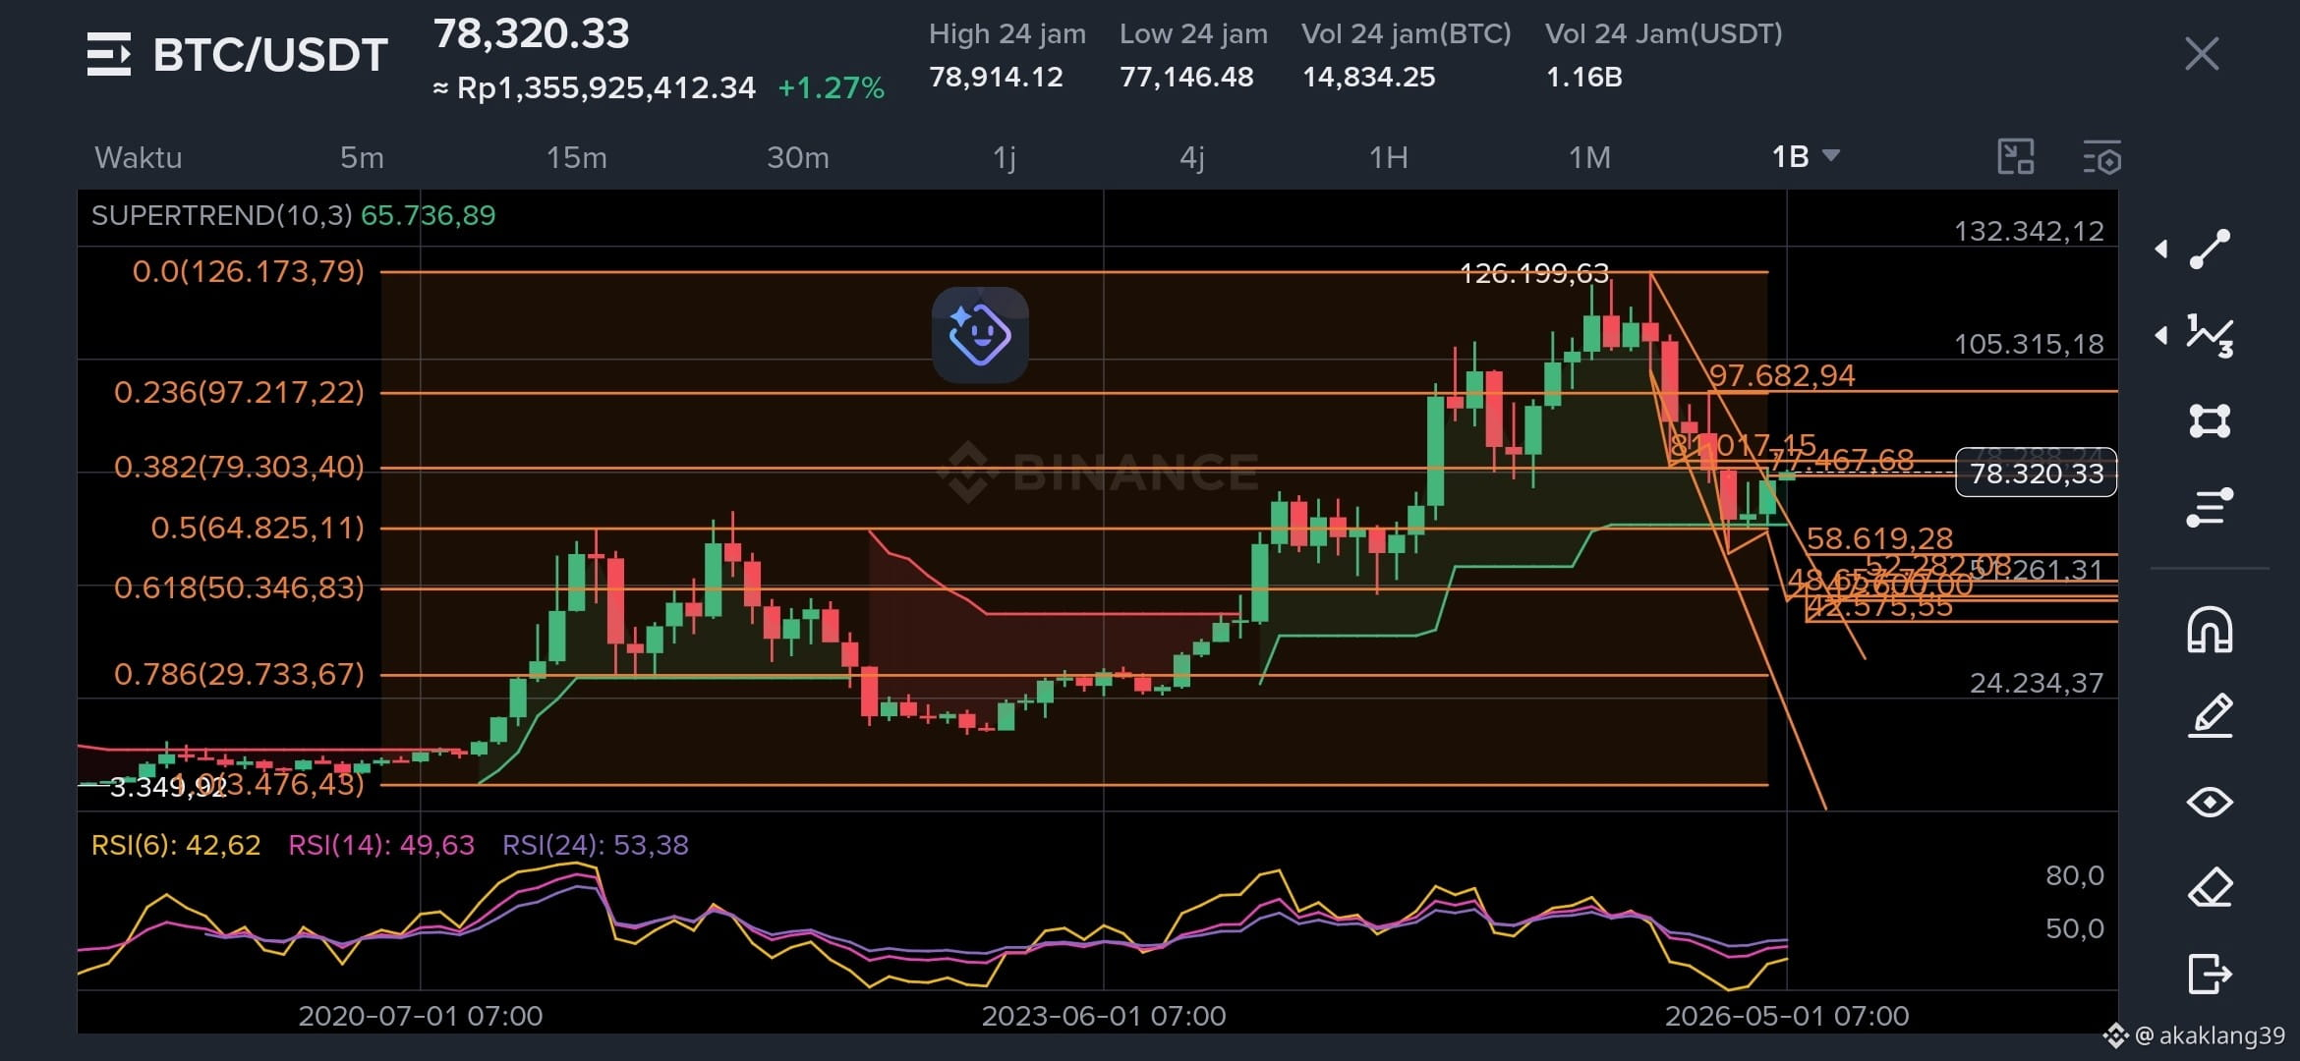The image size is (2300, 1061).
Task: Switch to the 1M timeframe
Action: point(1589,157)
